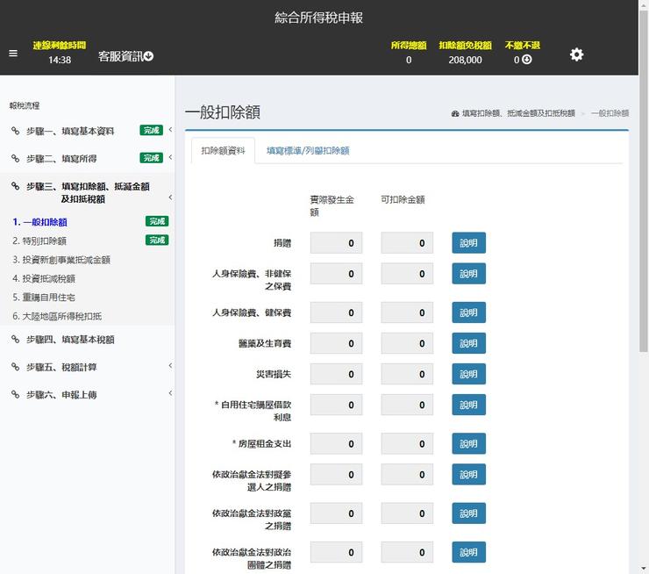Switch to the 填寫標準/列舉扣除額 tab
649x574 pixels.
tap(307, 151)
